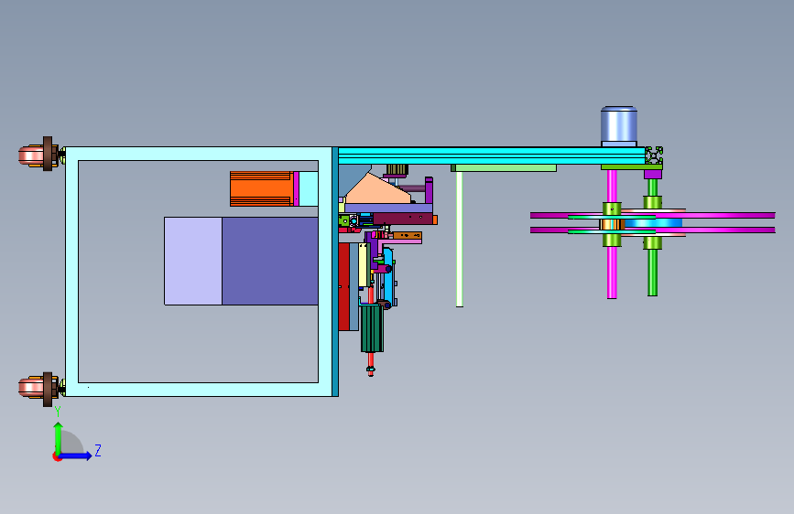Select the thin white vertical rod

[x=460, y=239]
